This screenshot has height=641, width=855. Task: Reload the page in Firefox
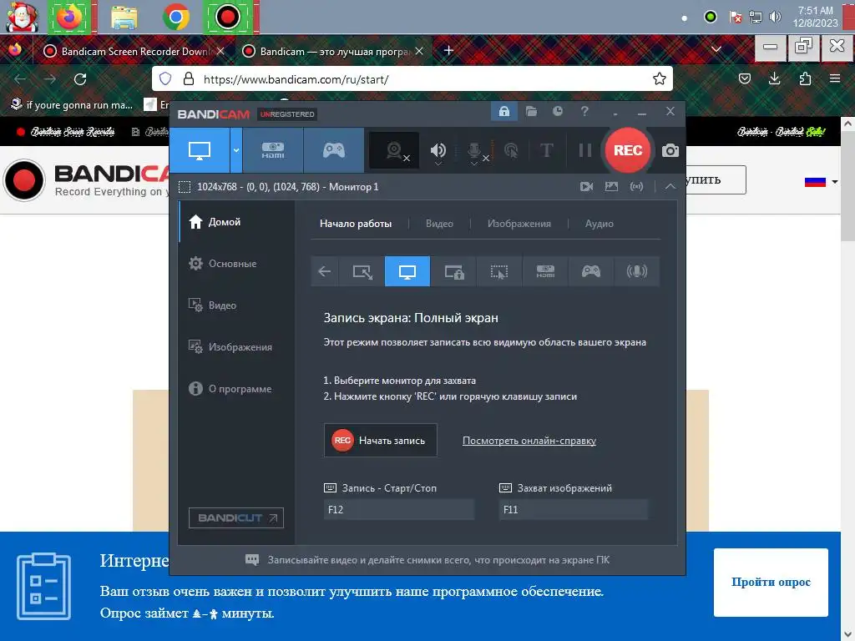[x=80, y=79]
